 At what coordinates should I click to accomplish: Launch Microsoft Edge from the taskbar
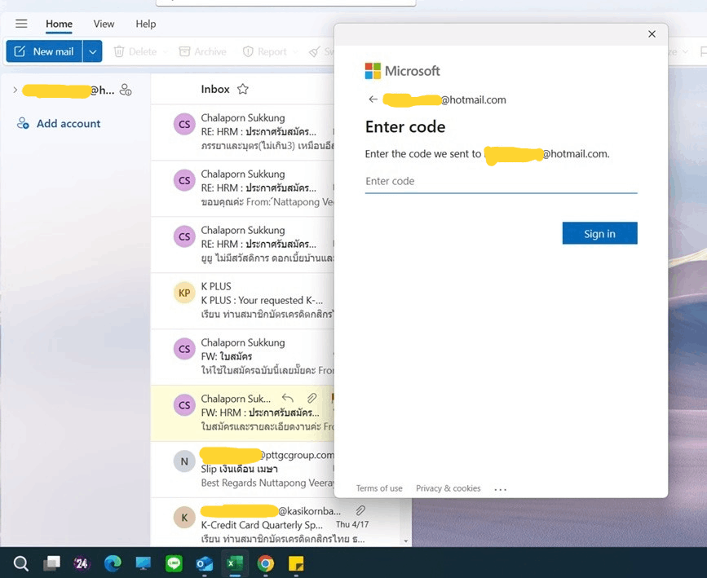pos(113,563)
